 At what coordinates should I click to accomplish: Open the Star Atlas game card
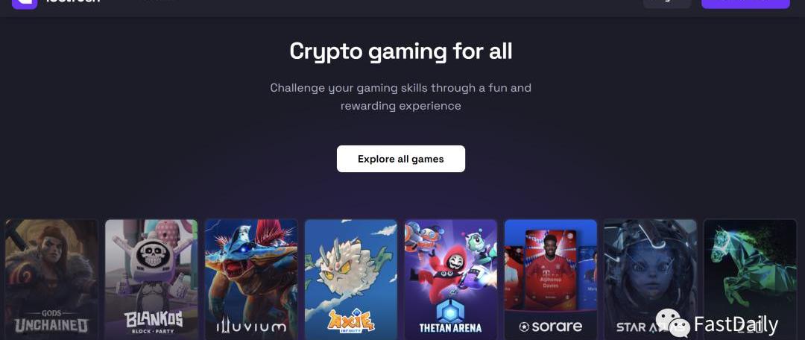(x=650, y=280)
